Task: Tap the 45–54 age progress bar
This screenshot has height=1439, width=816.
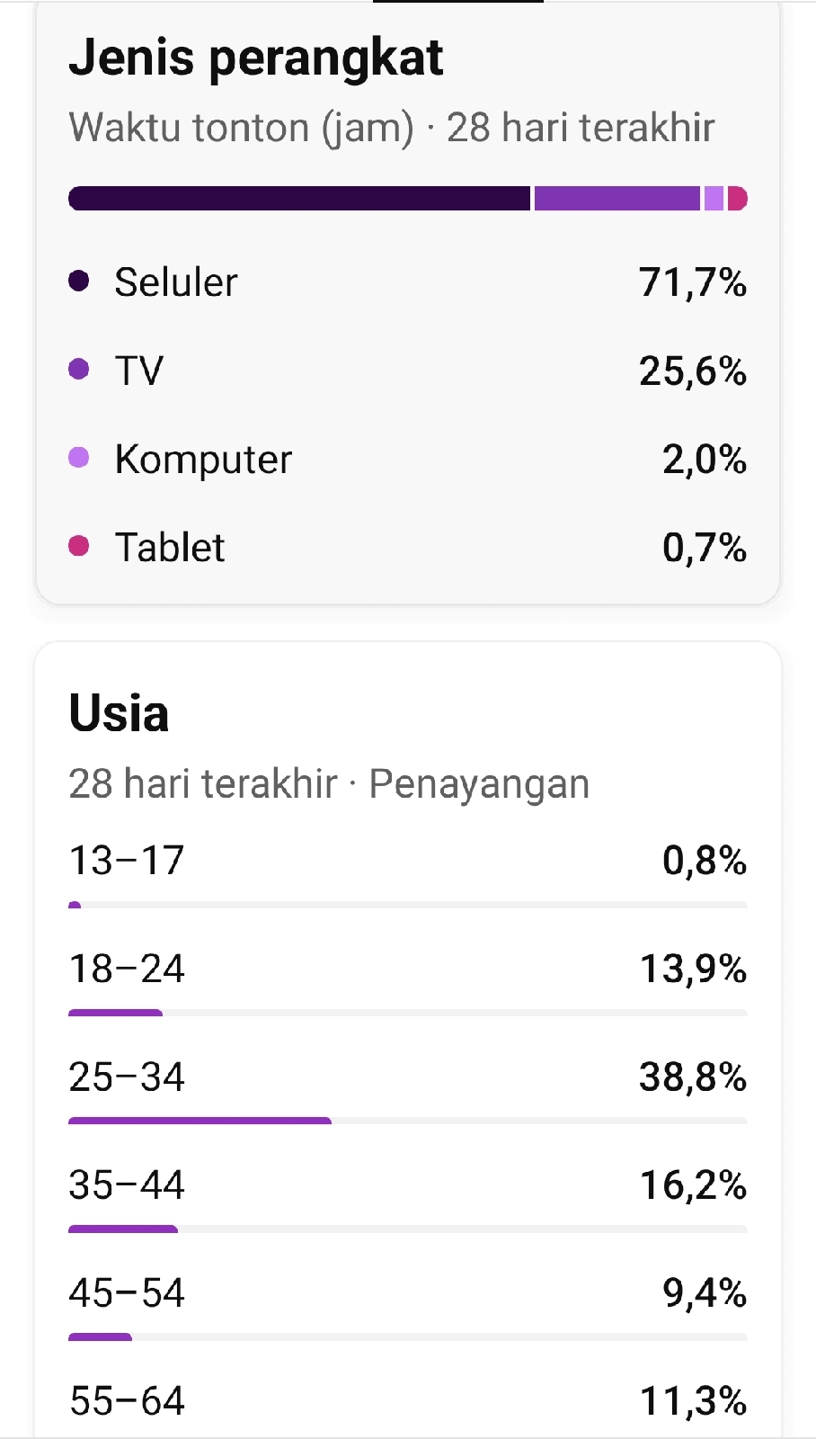Action: 408,1336
